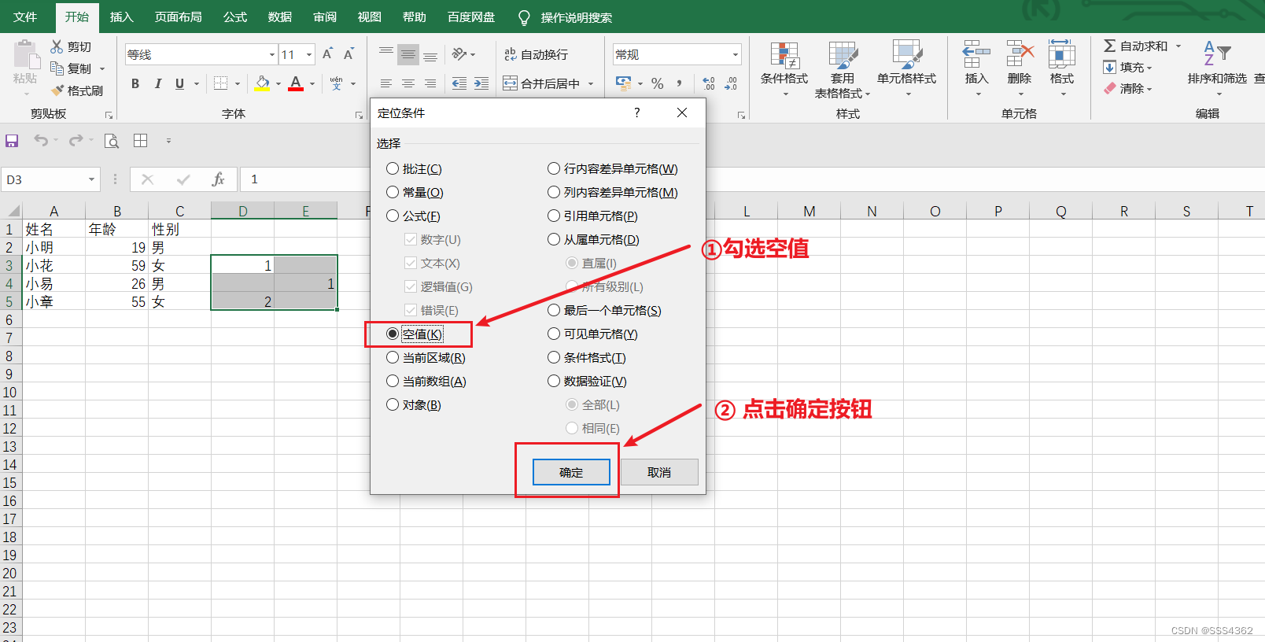Switch to the 插入 ribbon tab
Viewport: 1265px width, 642px height.
[x=121, y=17]
